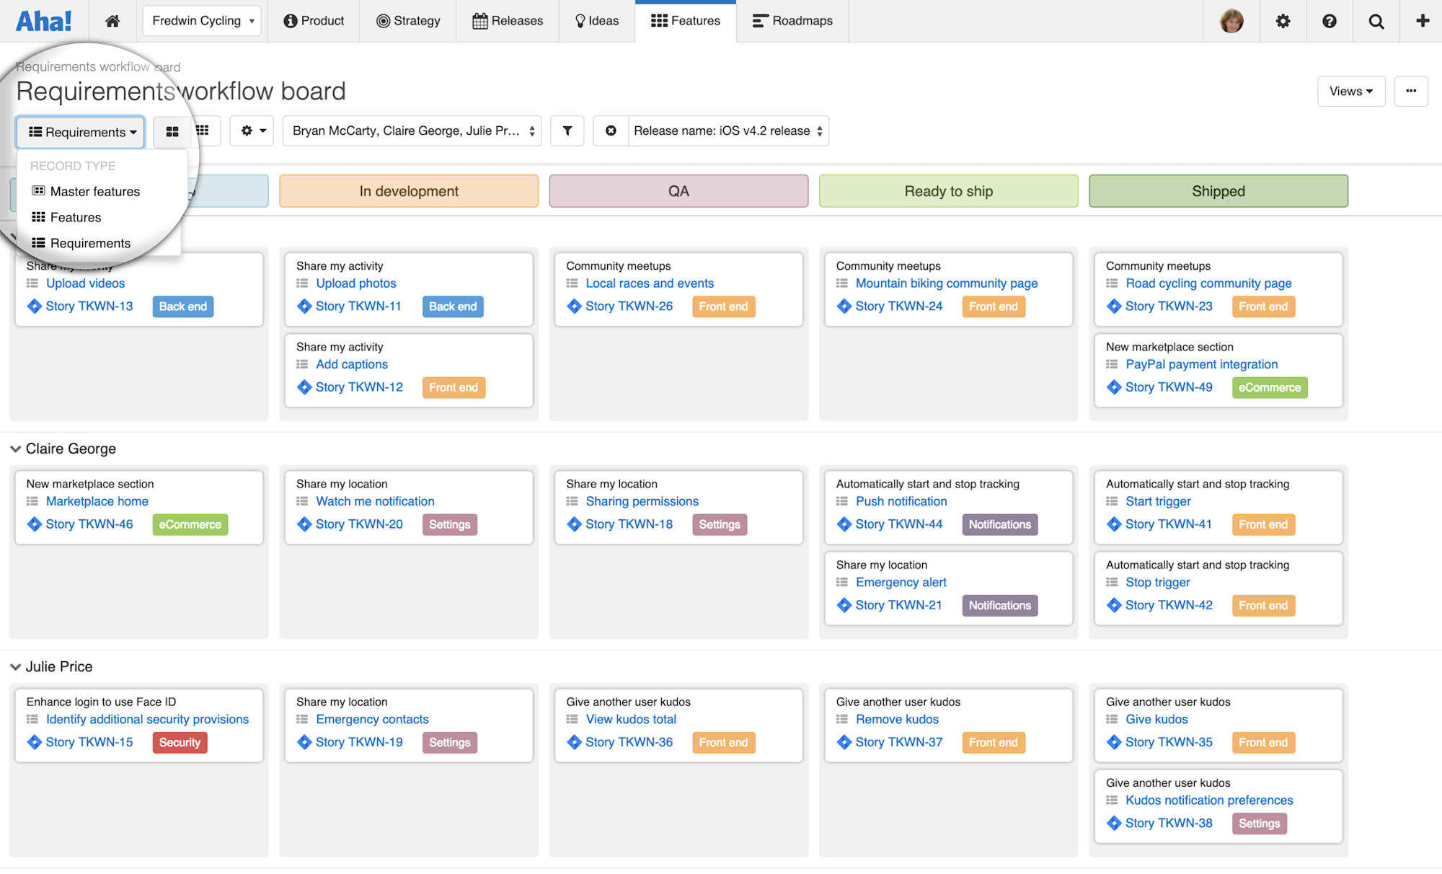Collapse the Julie Price swimlane

pyautogui.click(x=15, y=666)
